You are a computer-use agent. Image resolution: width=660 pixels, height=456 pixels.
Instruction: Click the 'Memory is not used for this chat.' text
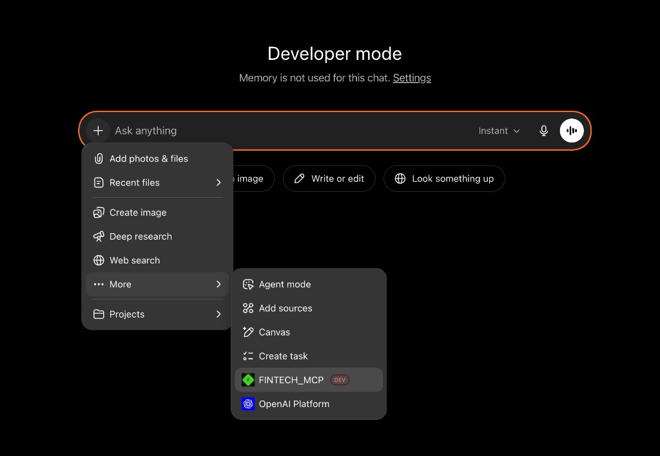tap(315, 78)
